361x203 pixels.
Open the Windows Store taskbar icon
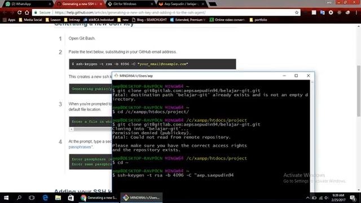[71, 198]
